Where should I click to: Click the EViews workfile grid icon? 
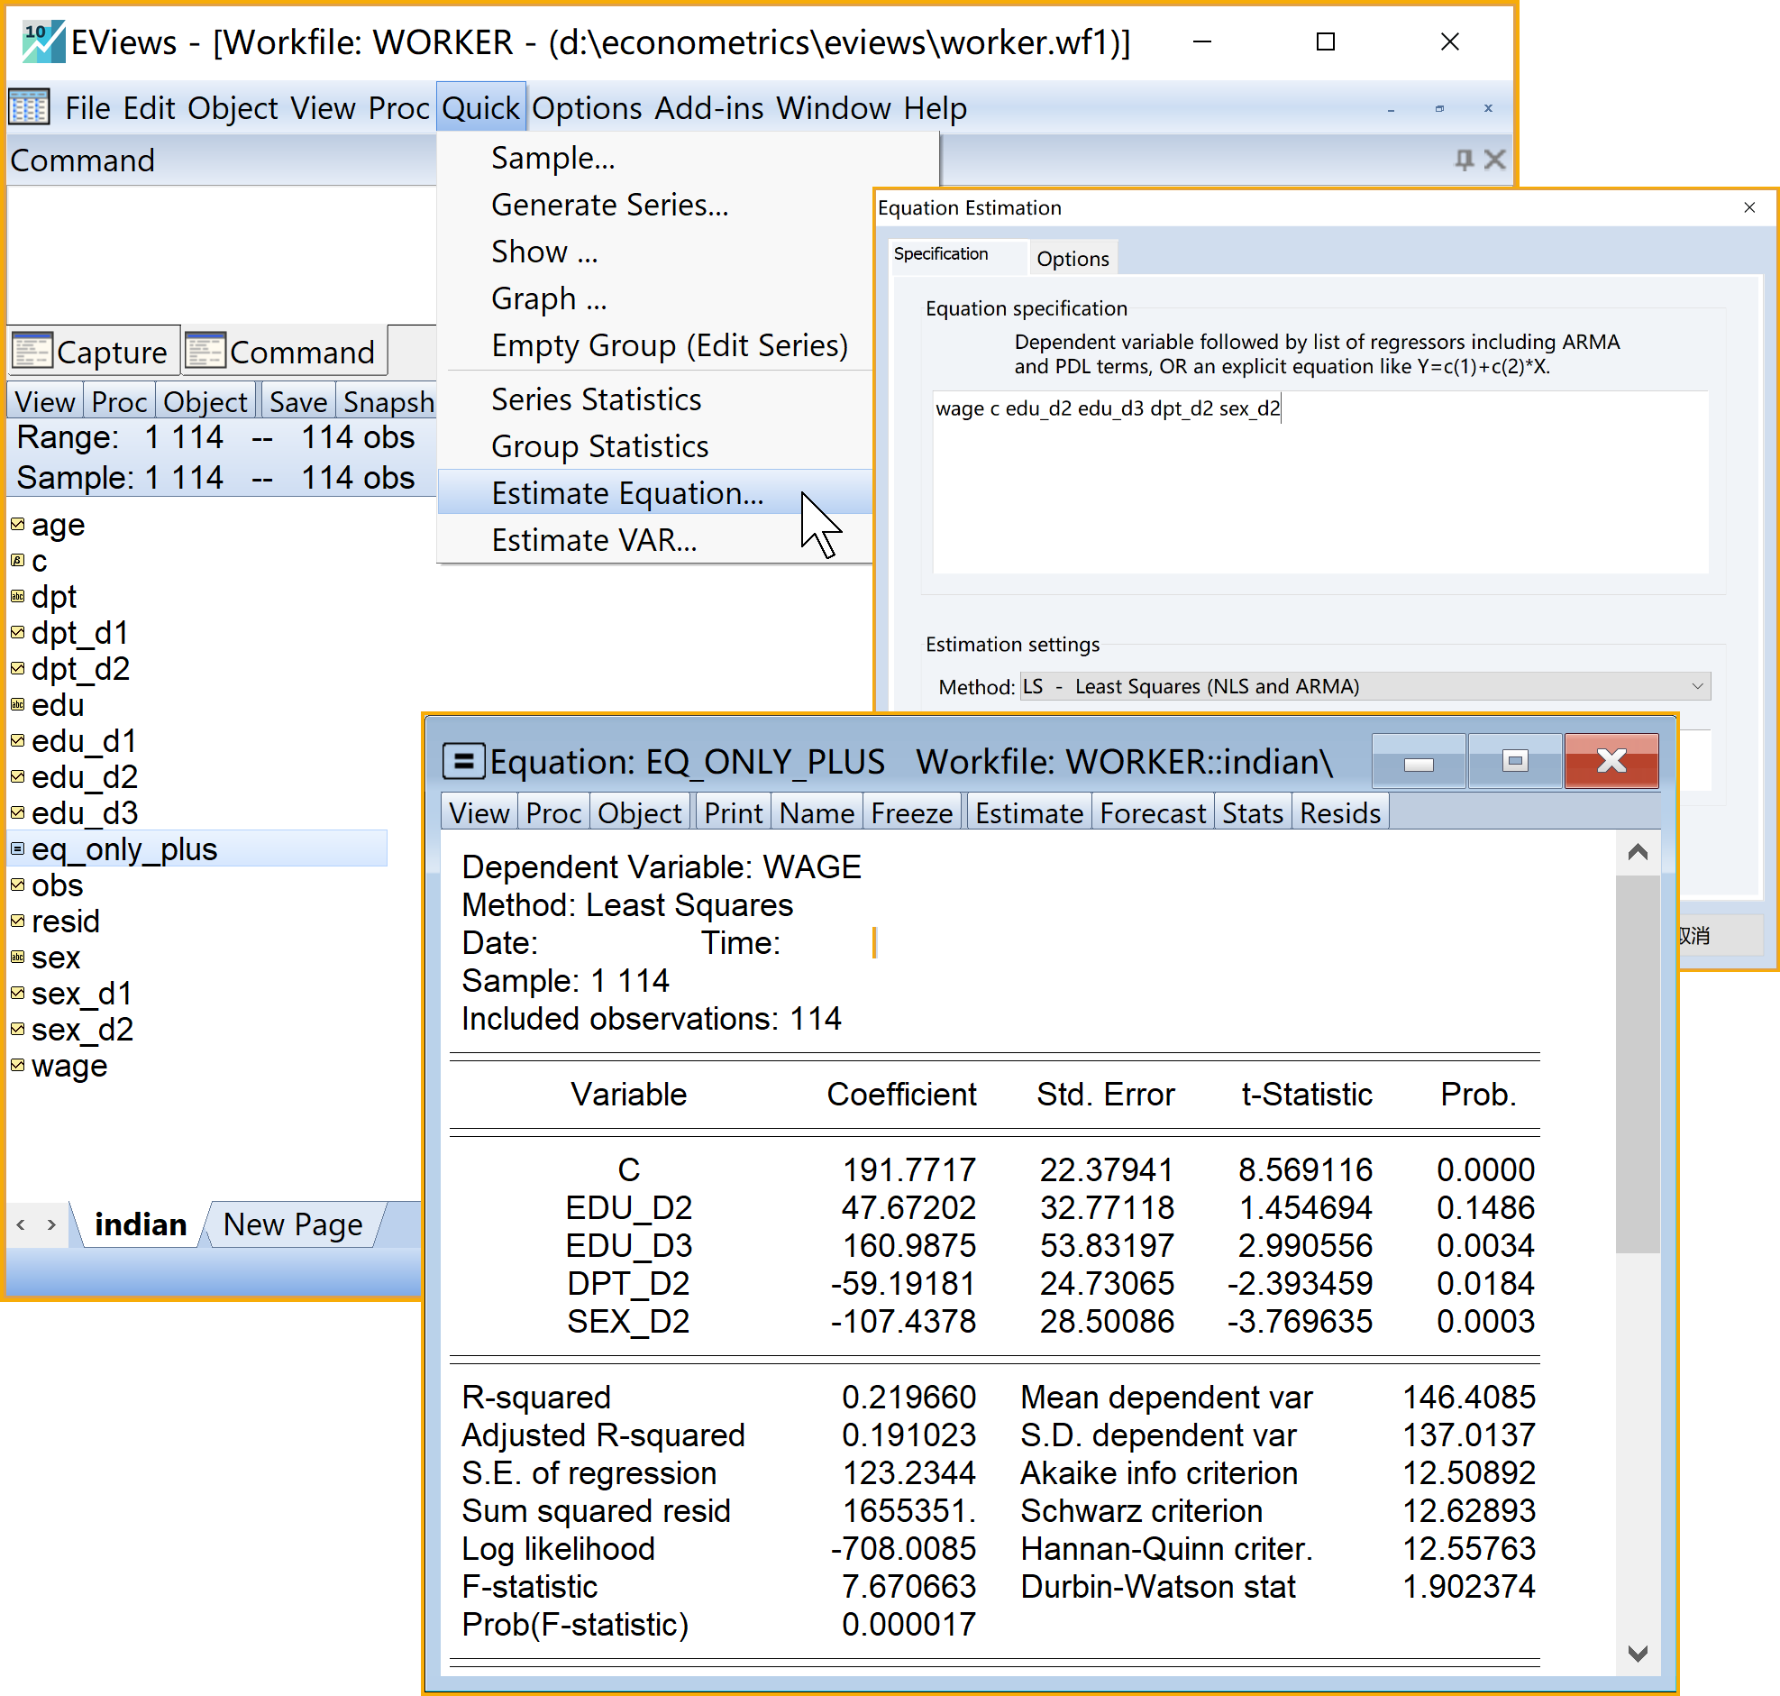coord(29,107)
